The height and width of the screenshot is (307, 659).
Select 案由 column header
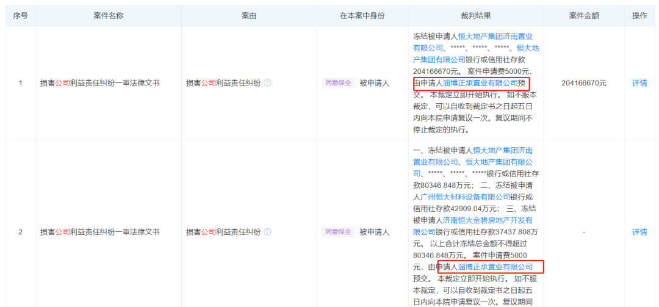(249, 15)
